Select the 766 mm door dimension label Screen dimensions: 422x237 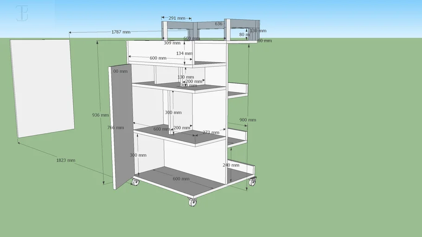pos(115,127)
